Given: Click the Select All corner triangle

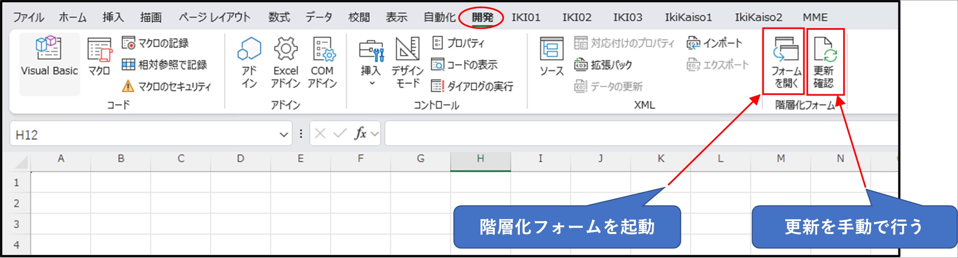Looking at the screenshot, I should 21,162.
